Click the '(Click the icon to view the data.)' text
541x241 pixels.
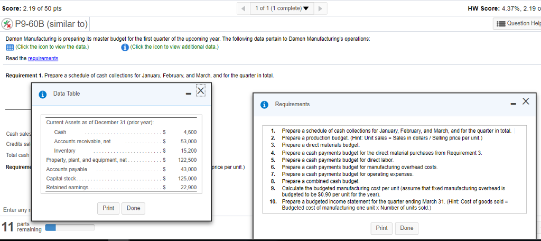click(51, 47)
